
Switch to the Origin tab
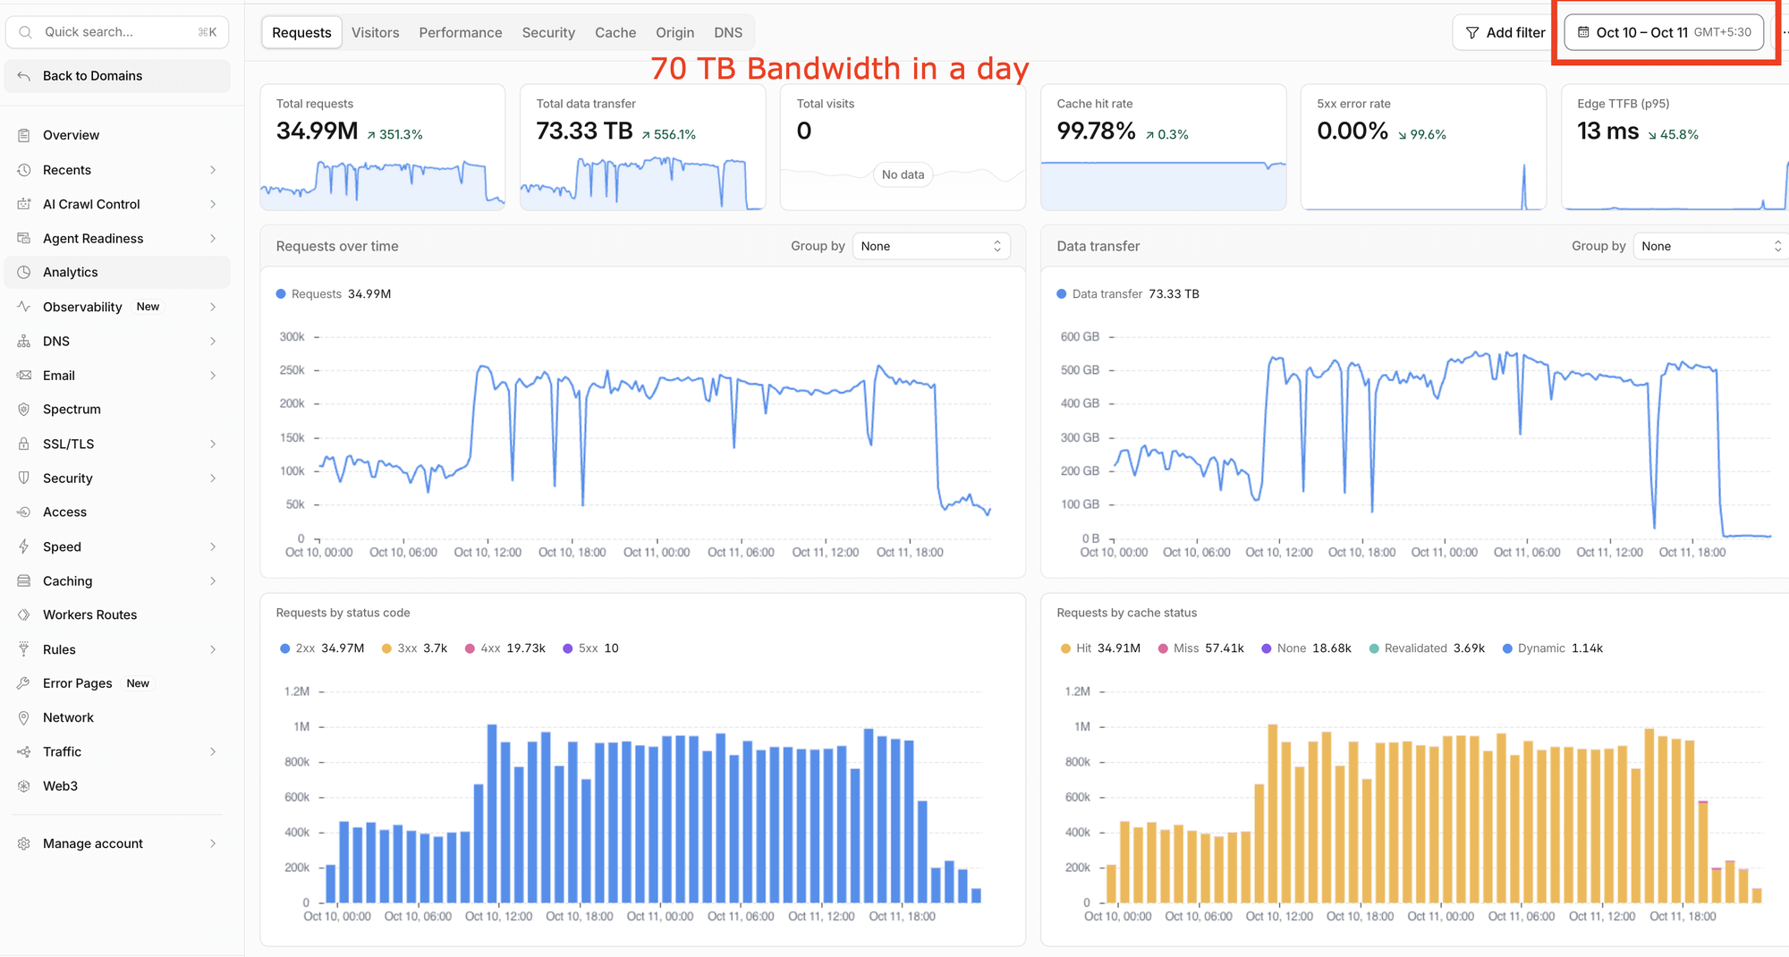tap(674, 32)
